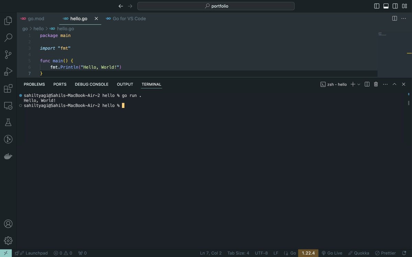Open terminal panel More Actions ellipsis
Viewport: 412px width, 257px height.
(385, 84)
